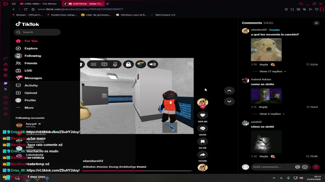Open the Bosses - Official bookmark
Image resolution: width=325 pixels, height=182 pixels.
27,15
